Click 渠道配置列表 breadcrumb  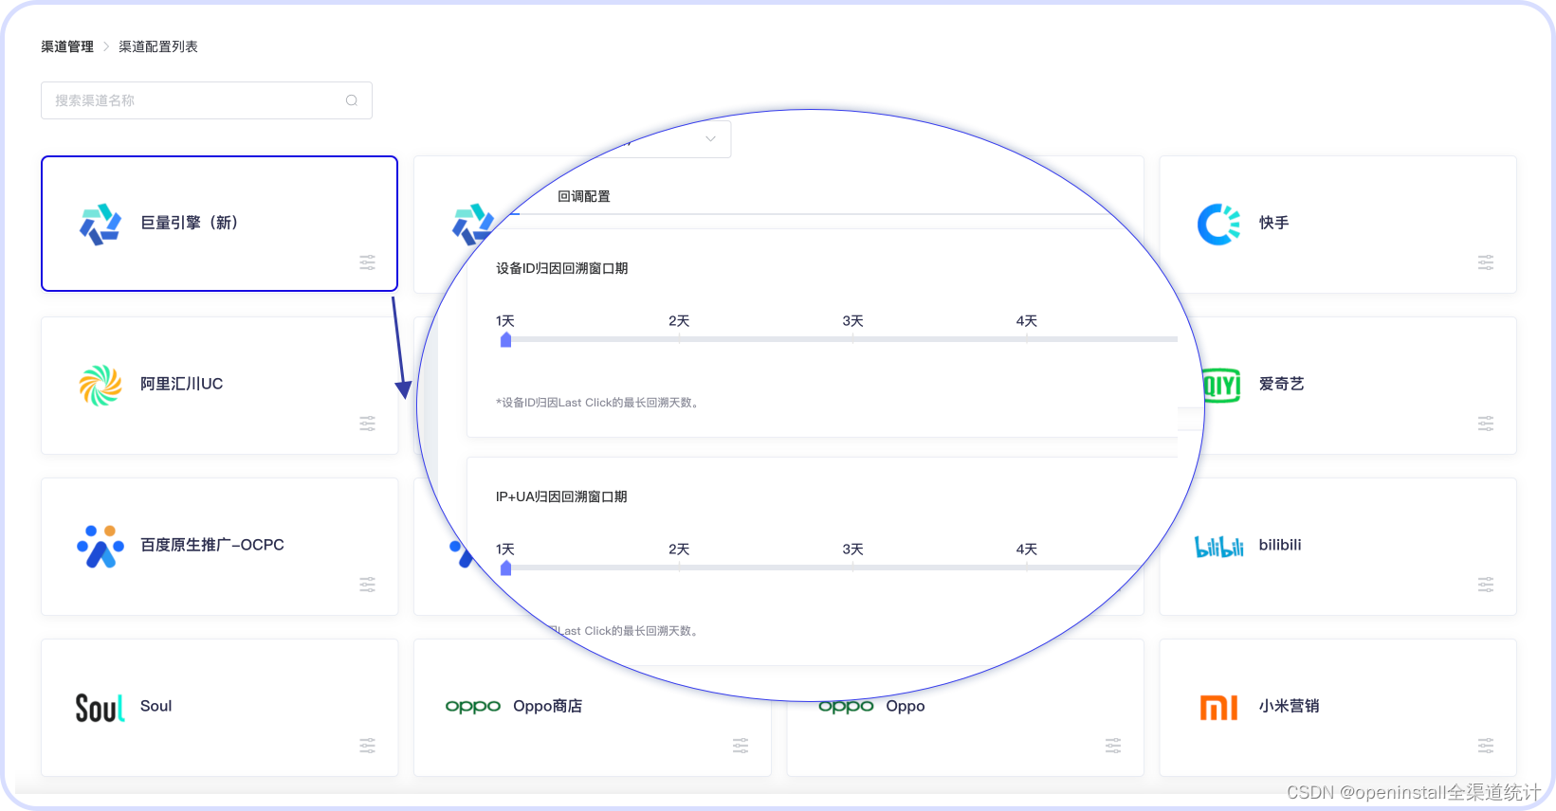click(x=158, y=46)
